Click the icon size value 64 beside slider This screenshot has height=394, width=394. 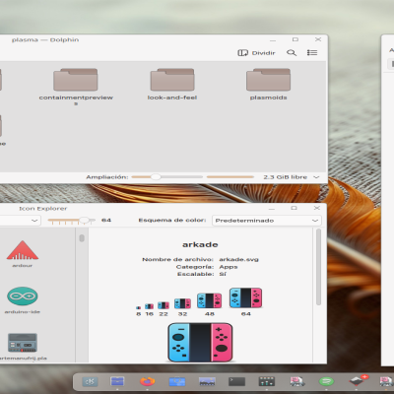[106, 221]
